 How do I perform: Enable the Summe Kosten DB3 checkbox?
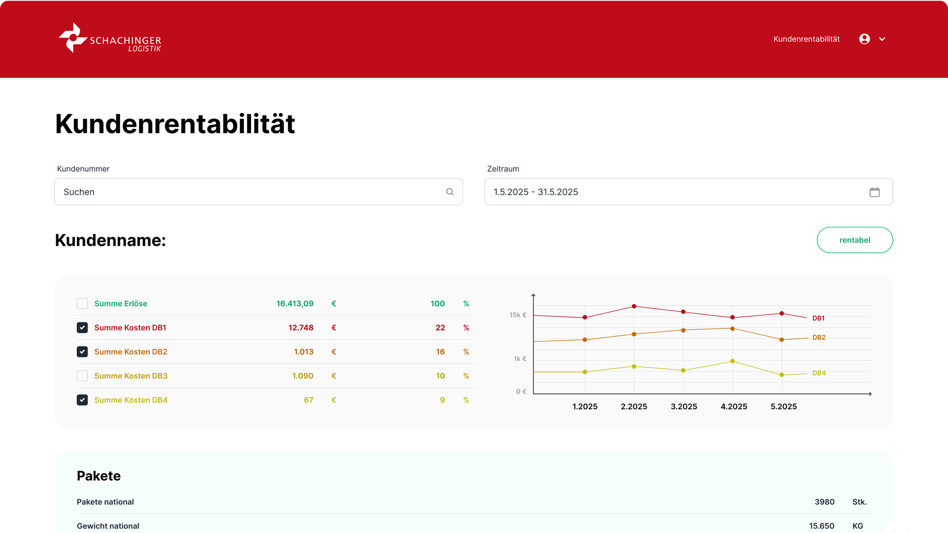pyautogui.click(x=82, y=376)
